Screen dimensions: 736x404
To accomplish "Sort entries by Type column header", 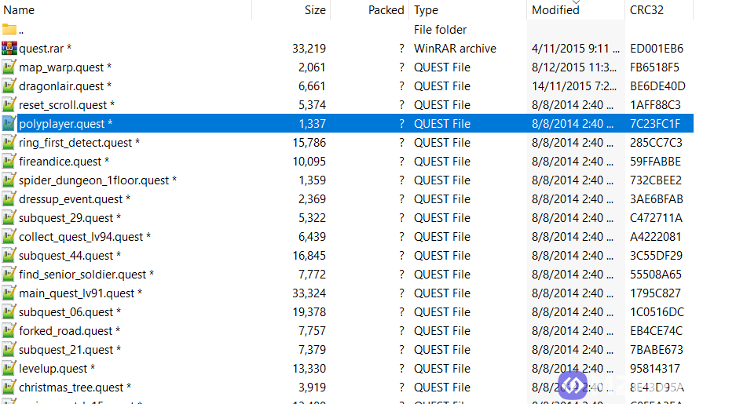I will (x=427, y=10).
